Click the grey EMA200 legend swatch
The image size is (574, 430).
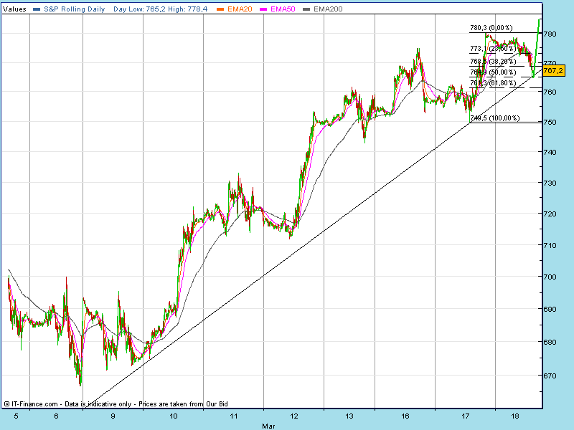pyautogui.click(x=306, y=9)
